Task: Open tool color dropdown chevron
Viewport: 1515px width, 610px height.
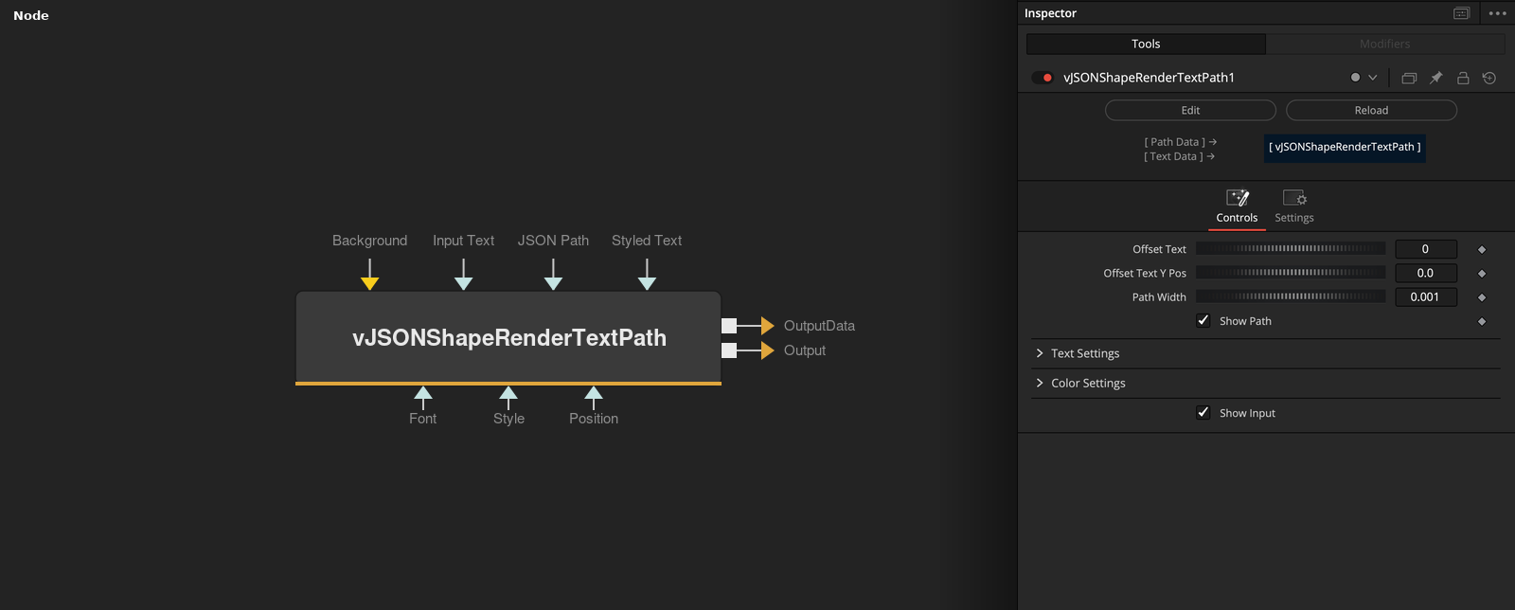Action: coord(1373,78)
